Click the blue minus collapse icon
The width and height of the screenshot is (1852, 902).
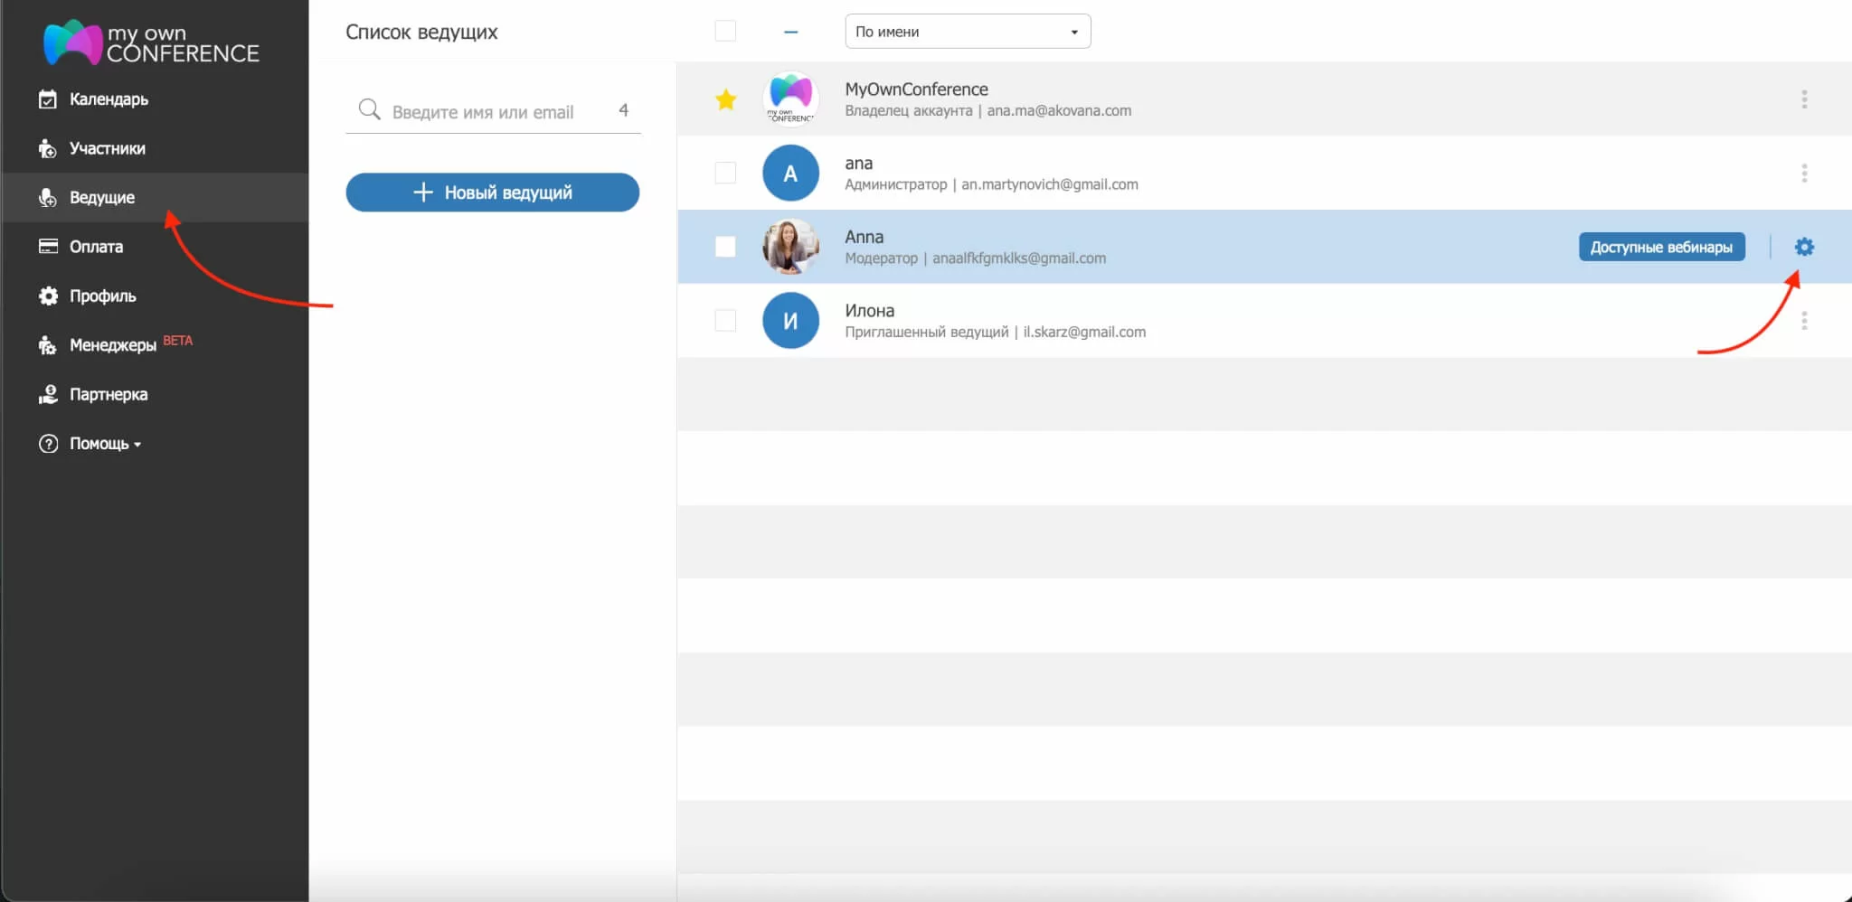pyautogui.click(x=790, y=32)
